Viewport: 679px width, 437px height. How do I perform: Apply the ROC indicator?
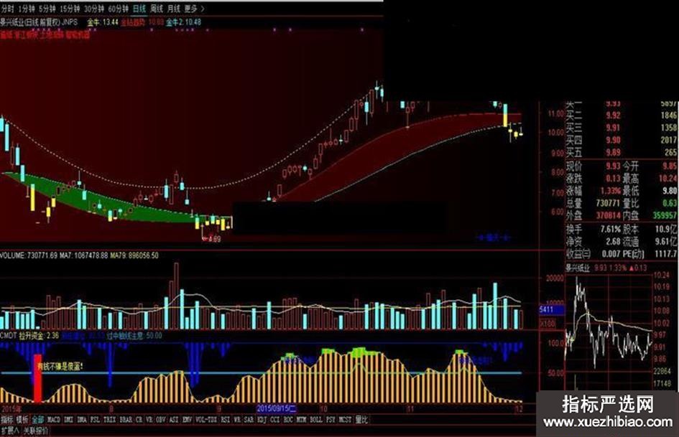[x=288, y=420]
